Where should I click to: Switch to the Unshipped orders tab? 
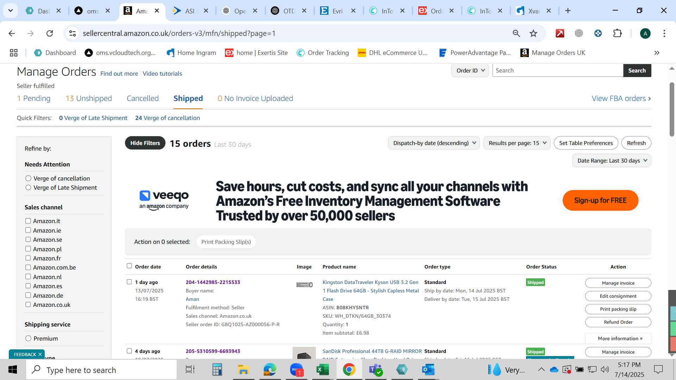(x=89, y=99)
